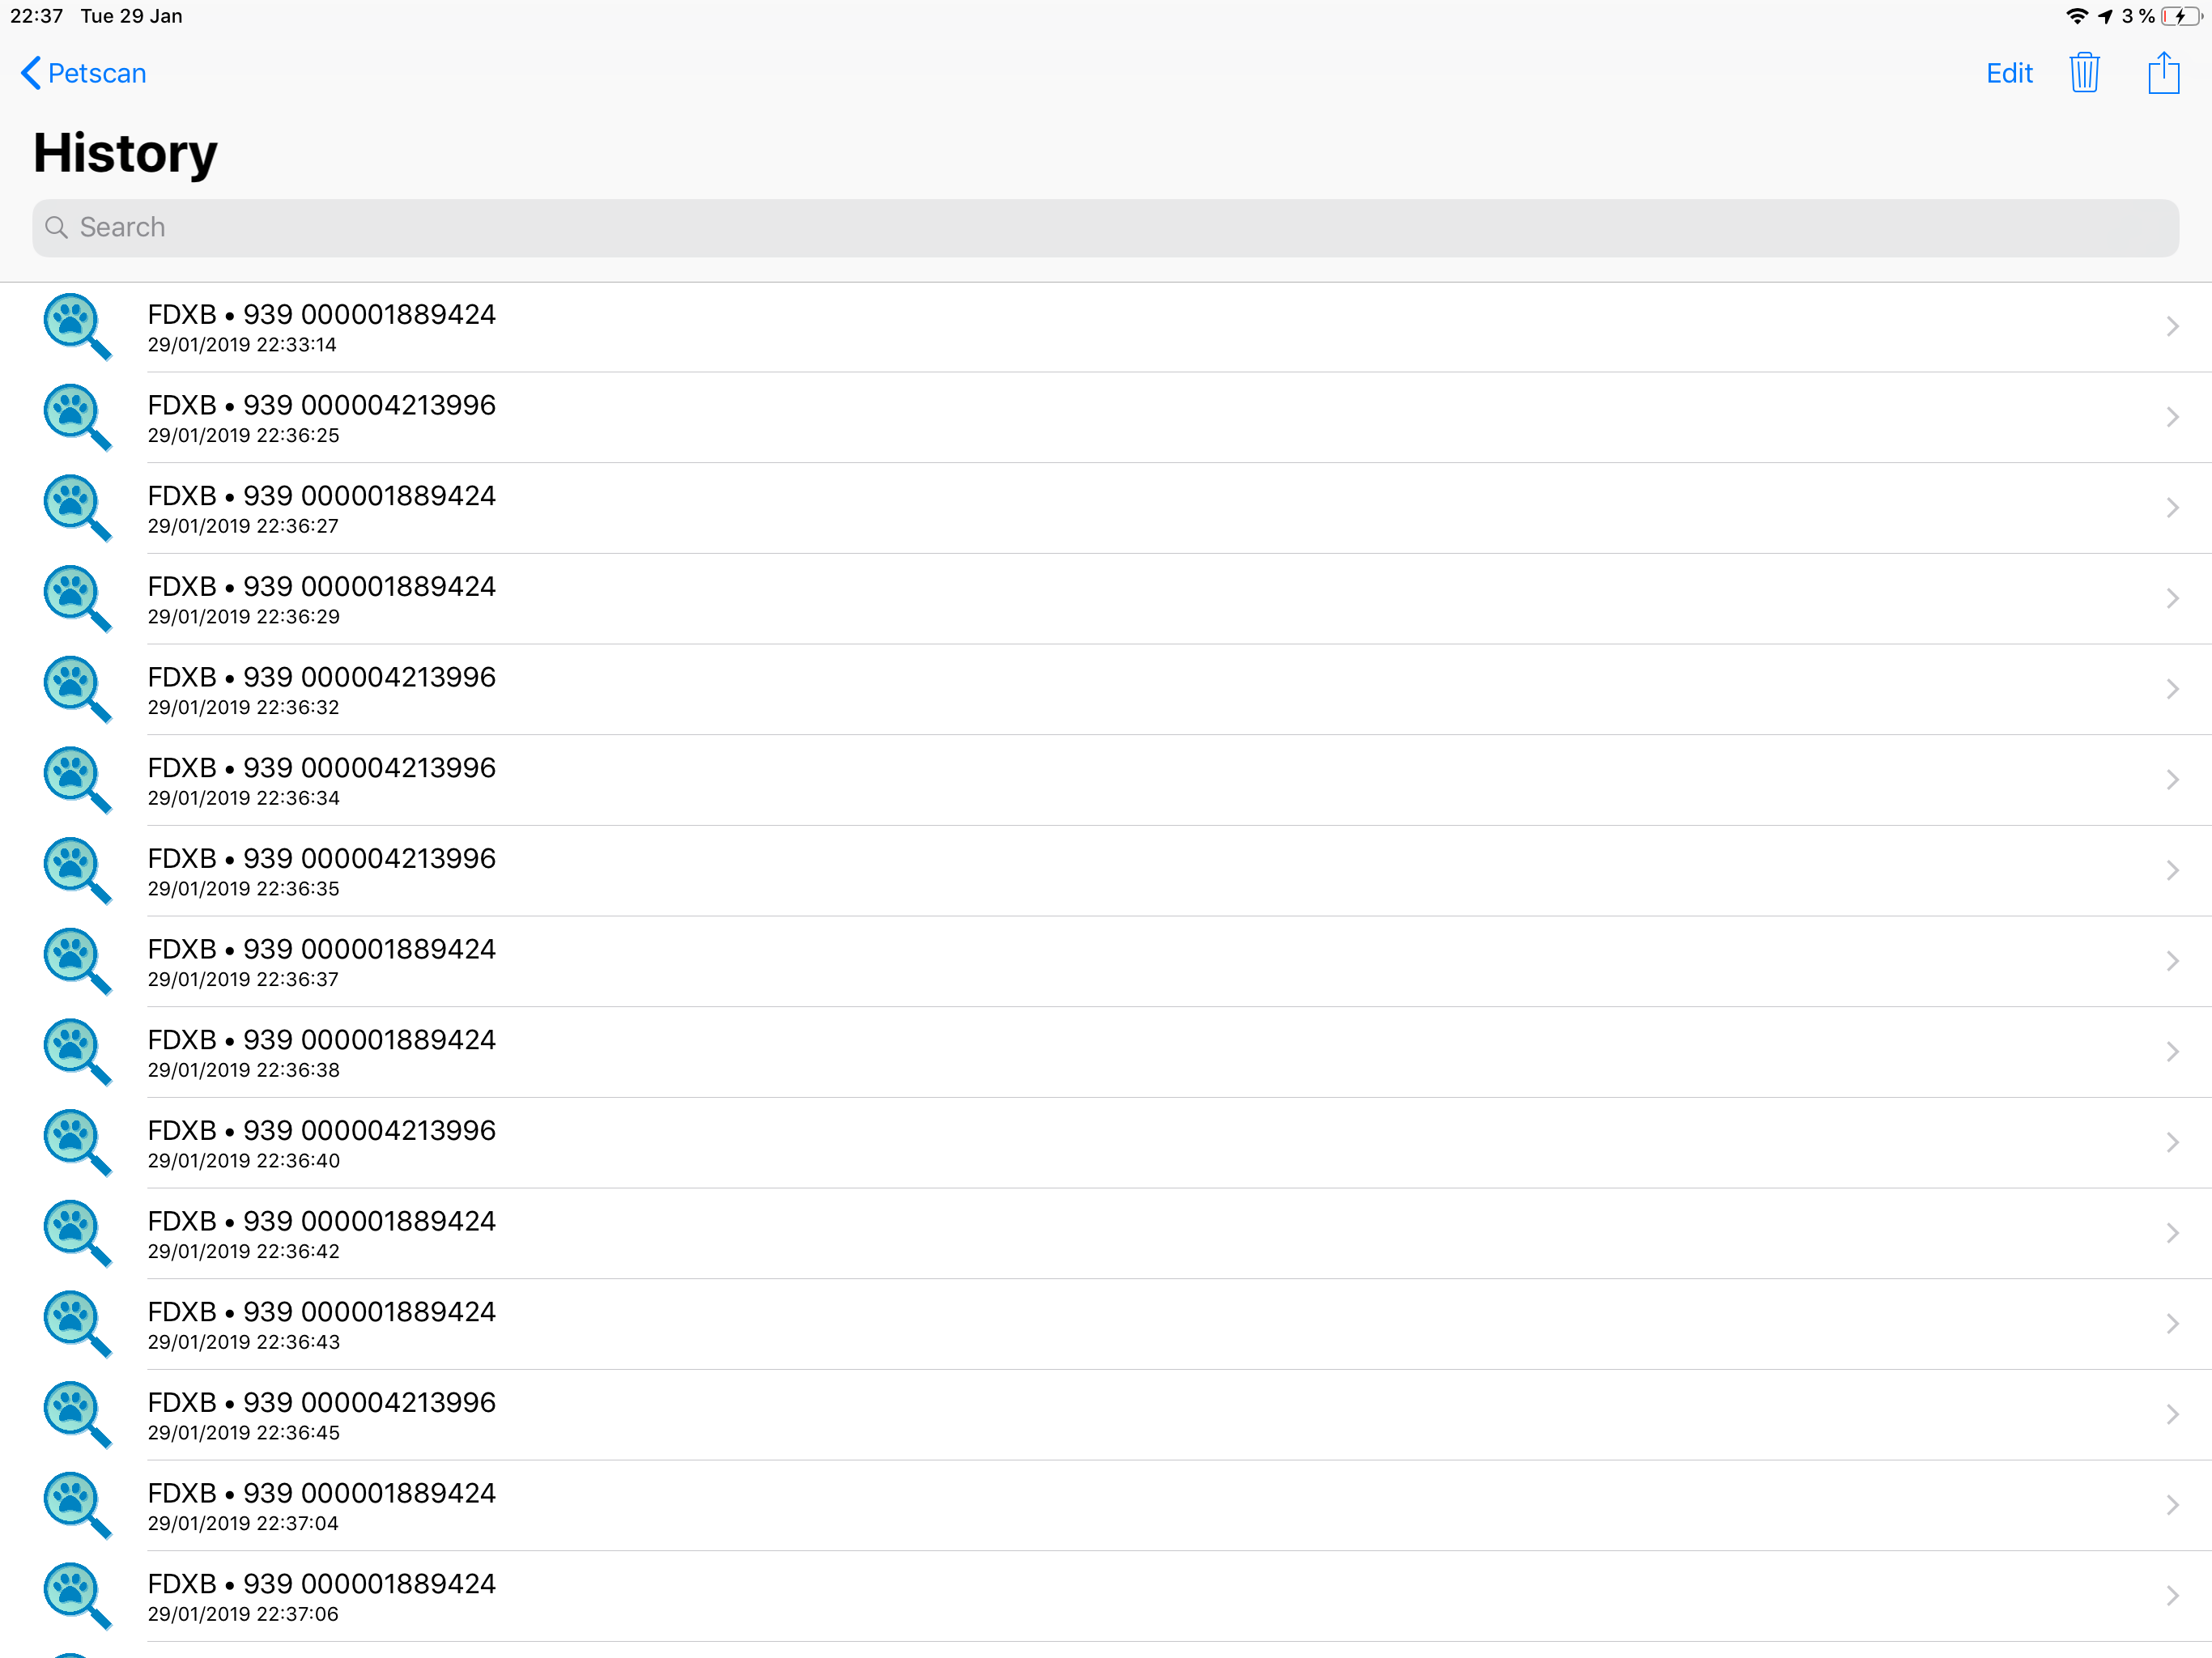This screenshot has height=1658, width=2212.
Task: Select FDXB 939 000001889424 scanned 22:37:04
Action: pos(1106,1505)
